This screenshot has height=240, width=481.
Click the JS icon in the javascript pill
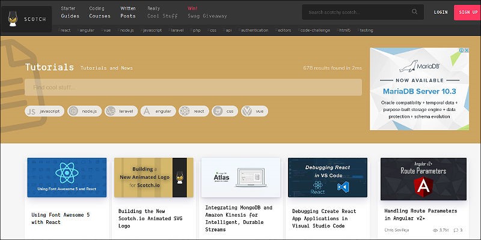pos(31,111)
